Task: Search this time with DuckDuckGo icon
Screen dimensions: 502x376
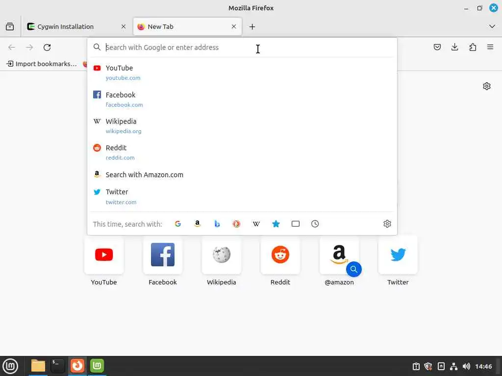Action: coord(237,224)
